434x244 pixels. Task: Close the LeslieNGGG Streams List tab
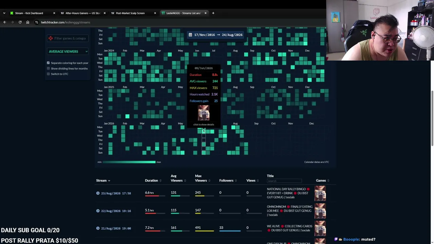click(x=205, y=13)
